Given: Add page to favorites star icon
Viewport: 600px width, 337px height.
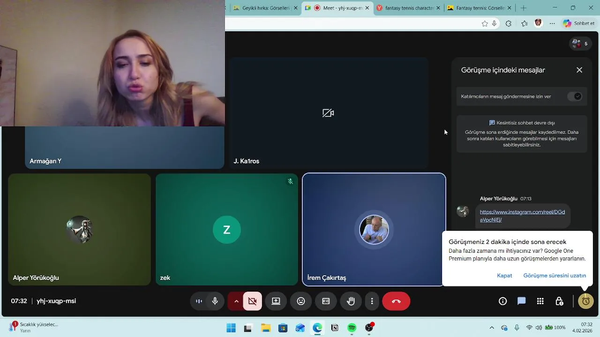Looking at the screenshot, I should coord(485,23).
